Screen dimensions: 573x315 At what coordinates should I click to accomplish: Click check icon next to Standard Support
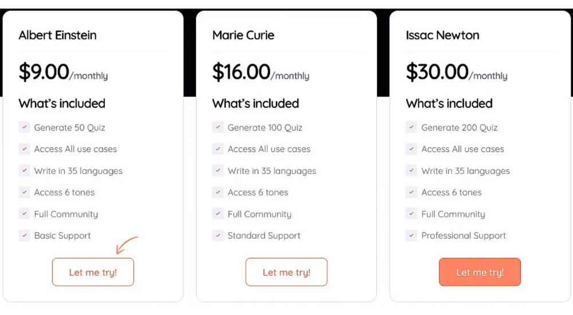[218, 236]
